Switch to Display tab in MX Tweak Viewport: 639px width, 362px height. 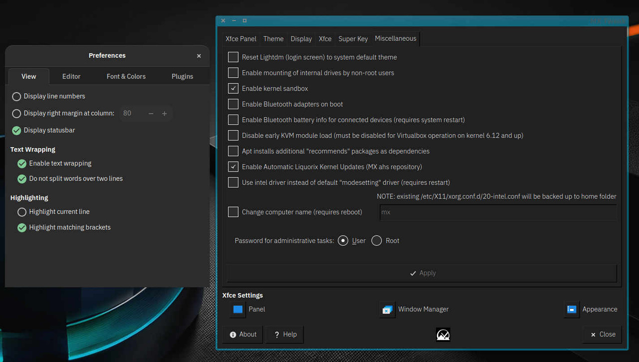click(302, 39)
